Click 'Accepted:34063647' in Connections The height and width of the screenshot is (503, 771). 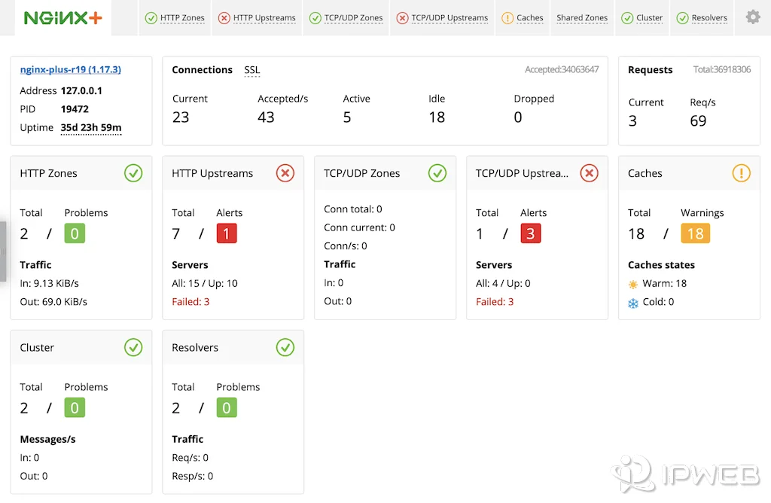[562, 69]
